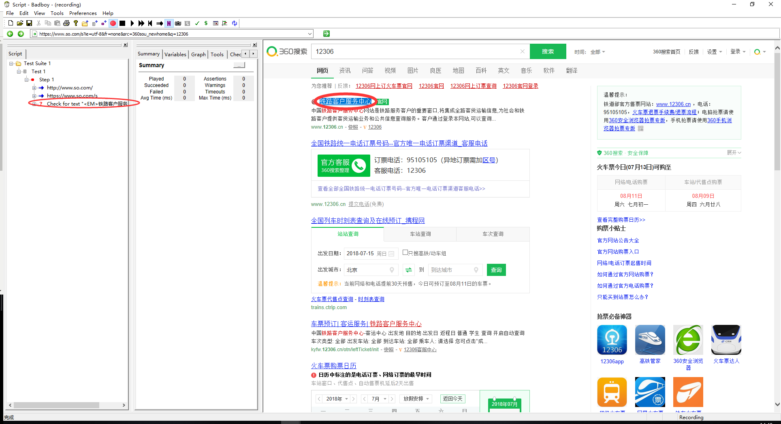Expand the http://www.so.com/ request node
This screenshot has height=424, width=781.
[x=34, y=88]
